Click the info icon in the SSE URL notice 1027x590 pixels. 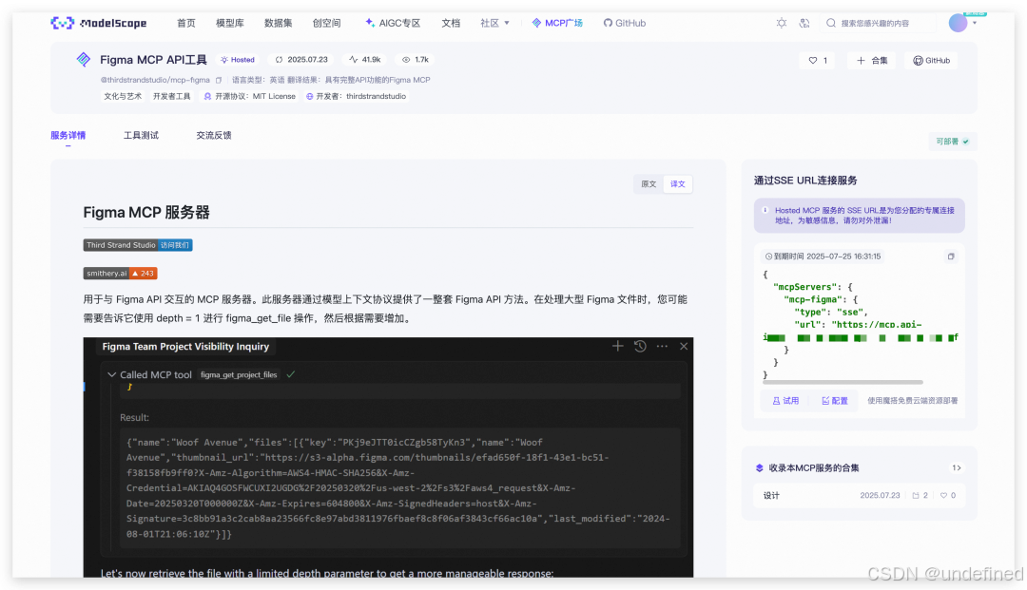765,210
